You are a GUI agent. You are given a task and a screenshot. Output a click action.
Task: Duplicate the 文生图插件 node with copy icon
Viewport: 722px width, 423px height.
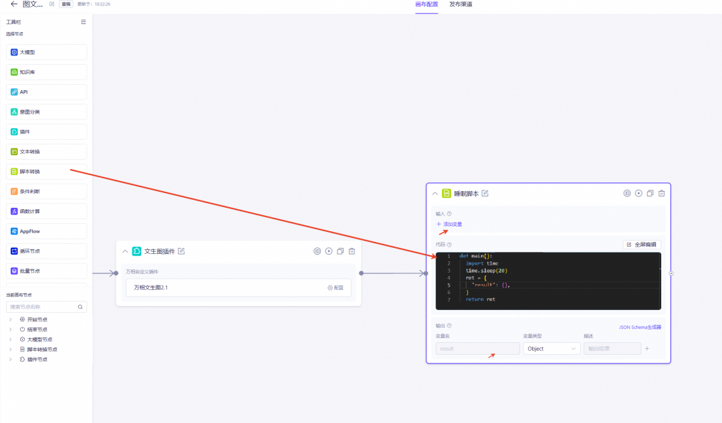coord(340,251)
